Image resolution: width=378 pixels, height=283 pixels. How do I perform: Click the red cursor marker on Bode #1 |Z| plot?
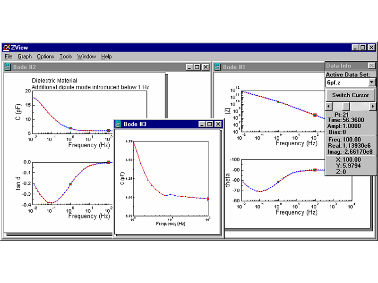315,115
